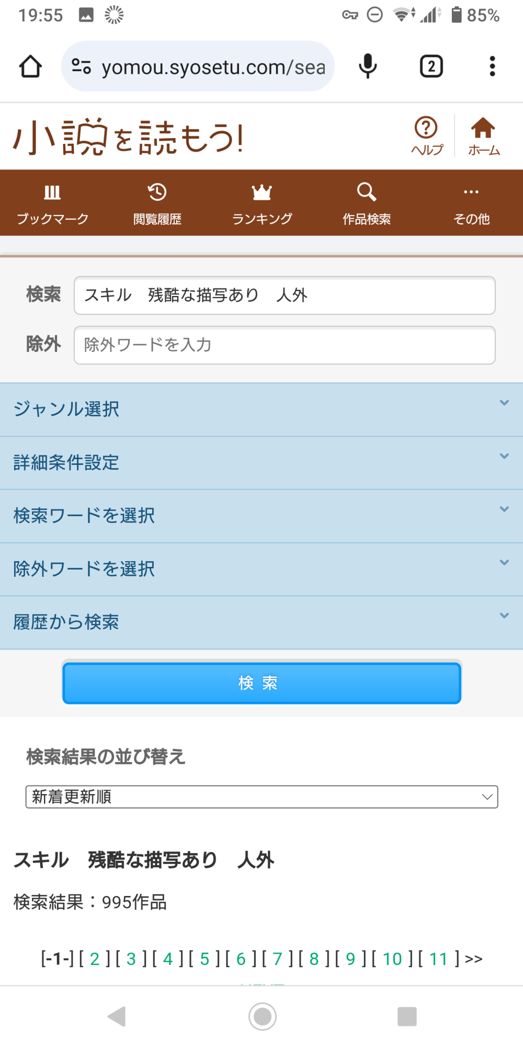The image size is (523, 1046).
Task: Open Chrome's three-dot overflow menu
Action: 492,66
